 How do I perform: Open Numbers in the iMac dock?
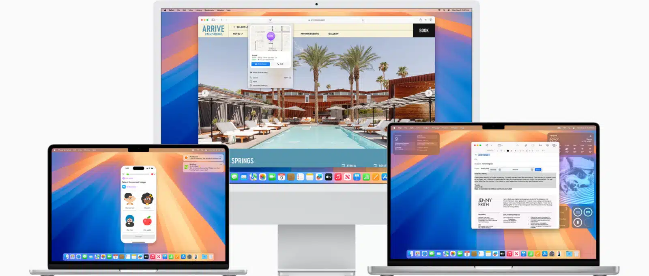pyautogui.click(x=366, y=177)
